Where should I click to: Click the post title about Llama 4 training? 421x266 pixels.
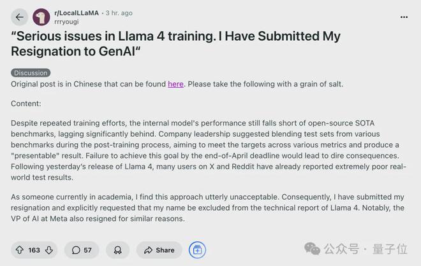tap(175, 44)
